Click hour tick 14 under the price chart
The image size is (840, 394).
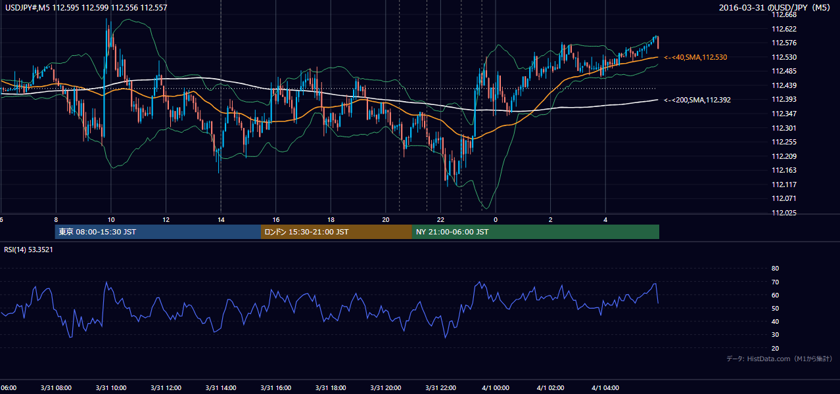tap(221, 219)
